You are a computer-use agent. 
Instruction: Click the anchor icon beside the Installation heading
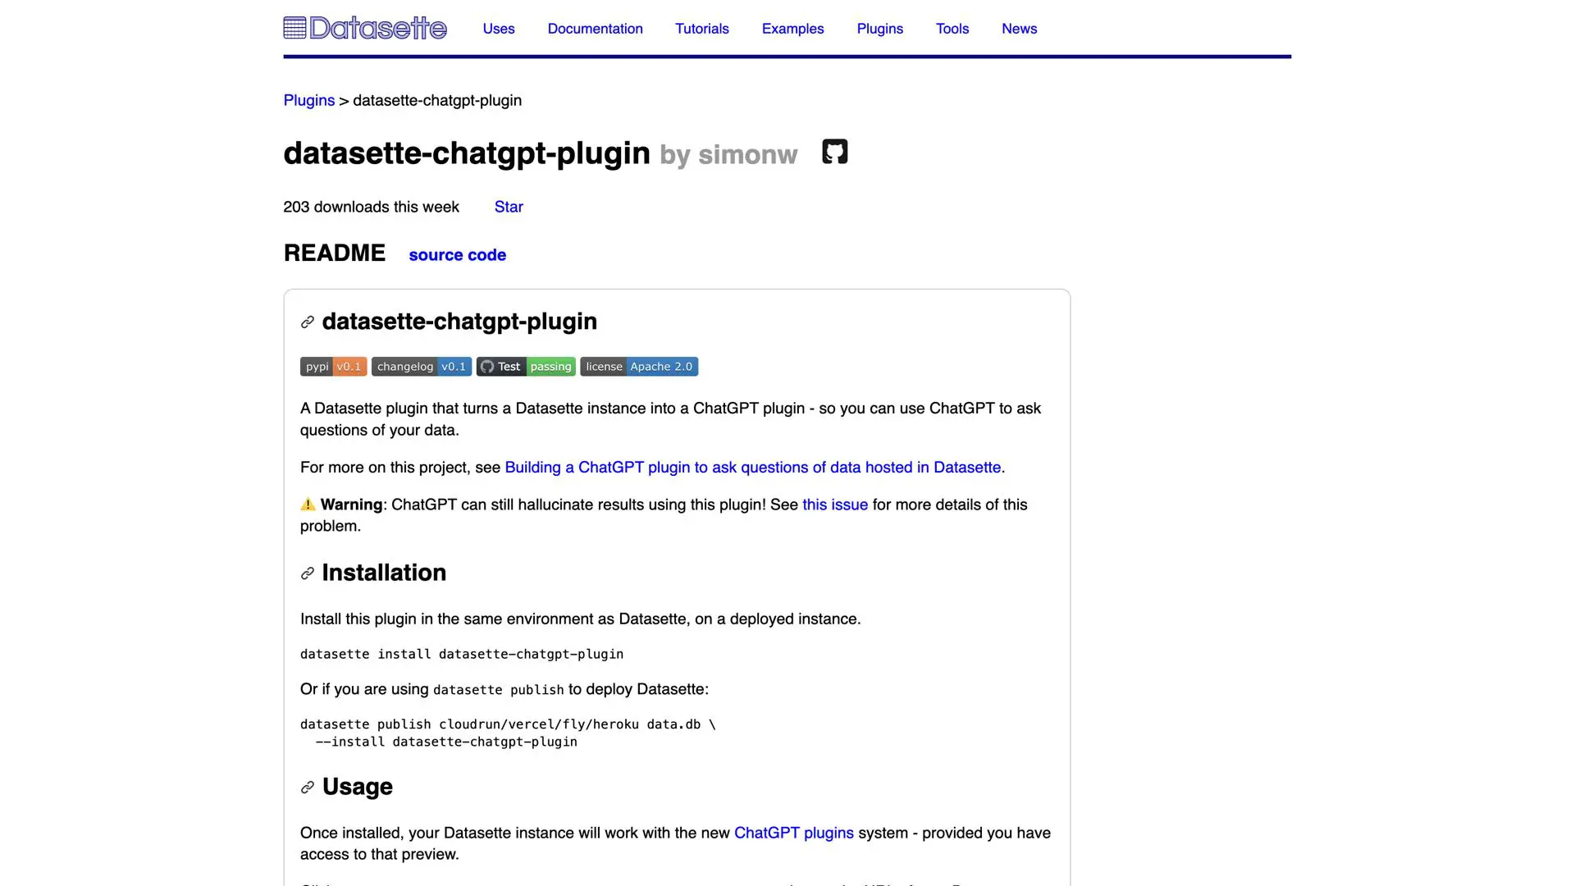coord(307,573)
